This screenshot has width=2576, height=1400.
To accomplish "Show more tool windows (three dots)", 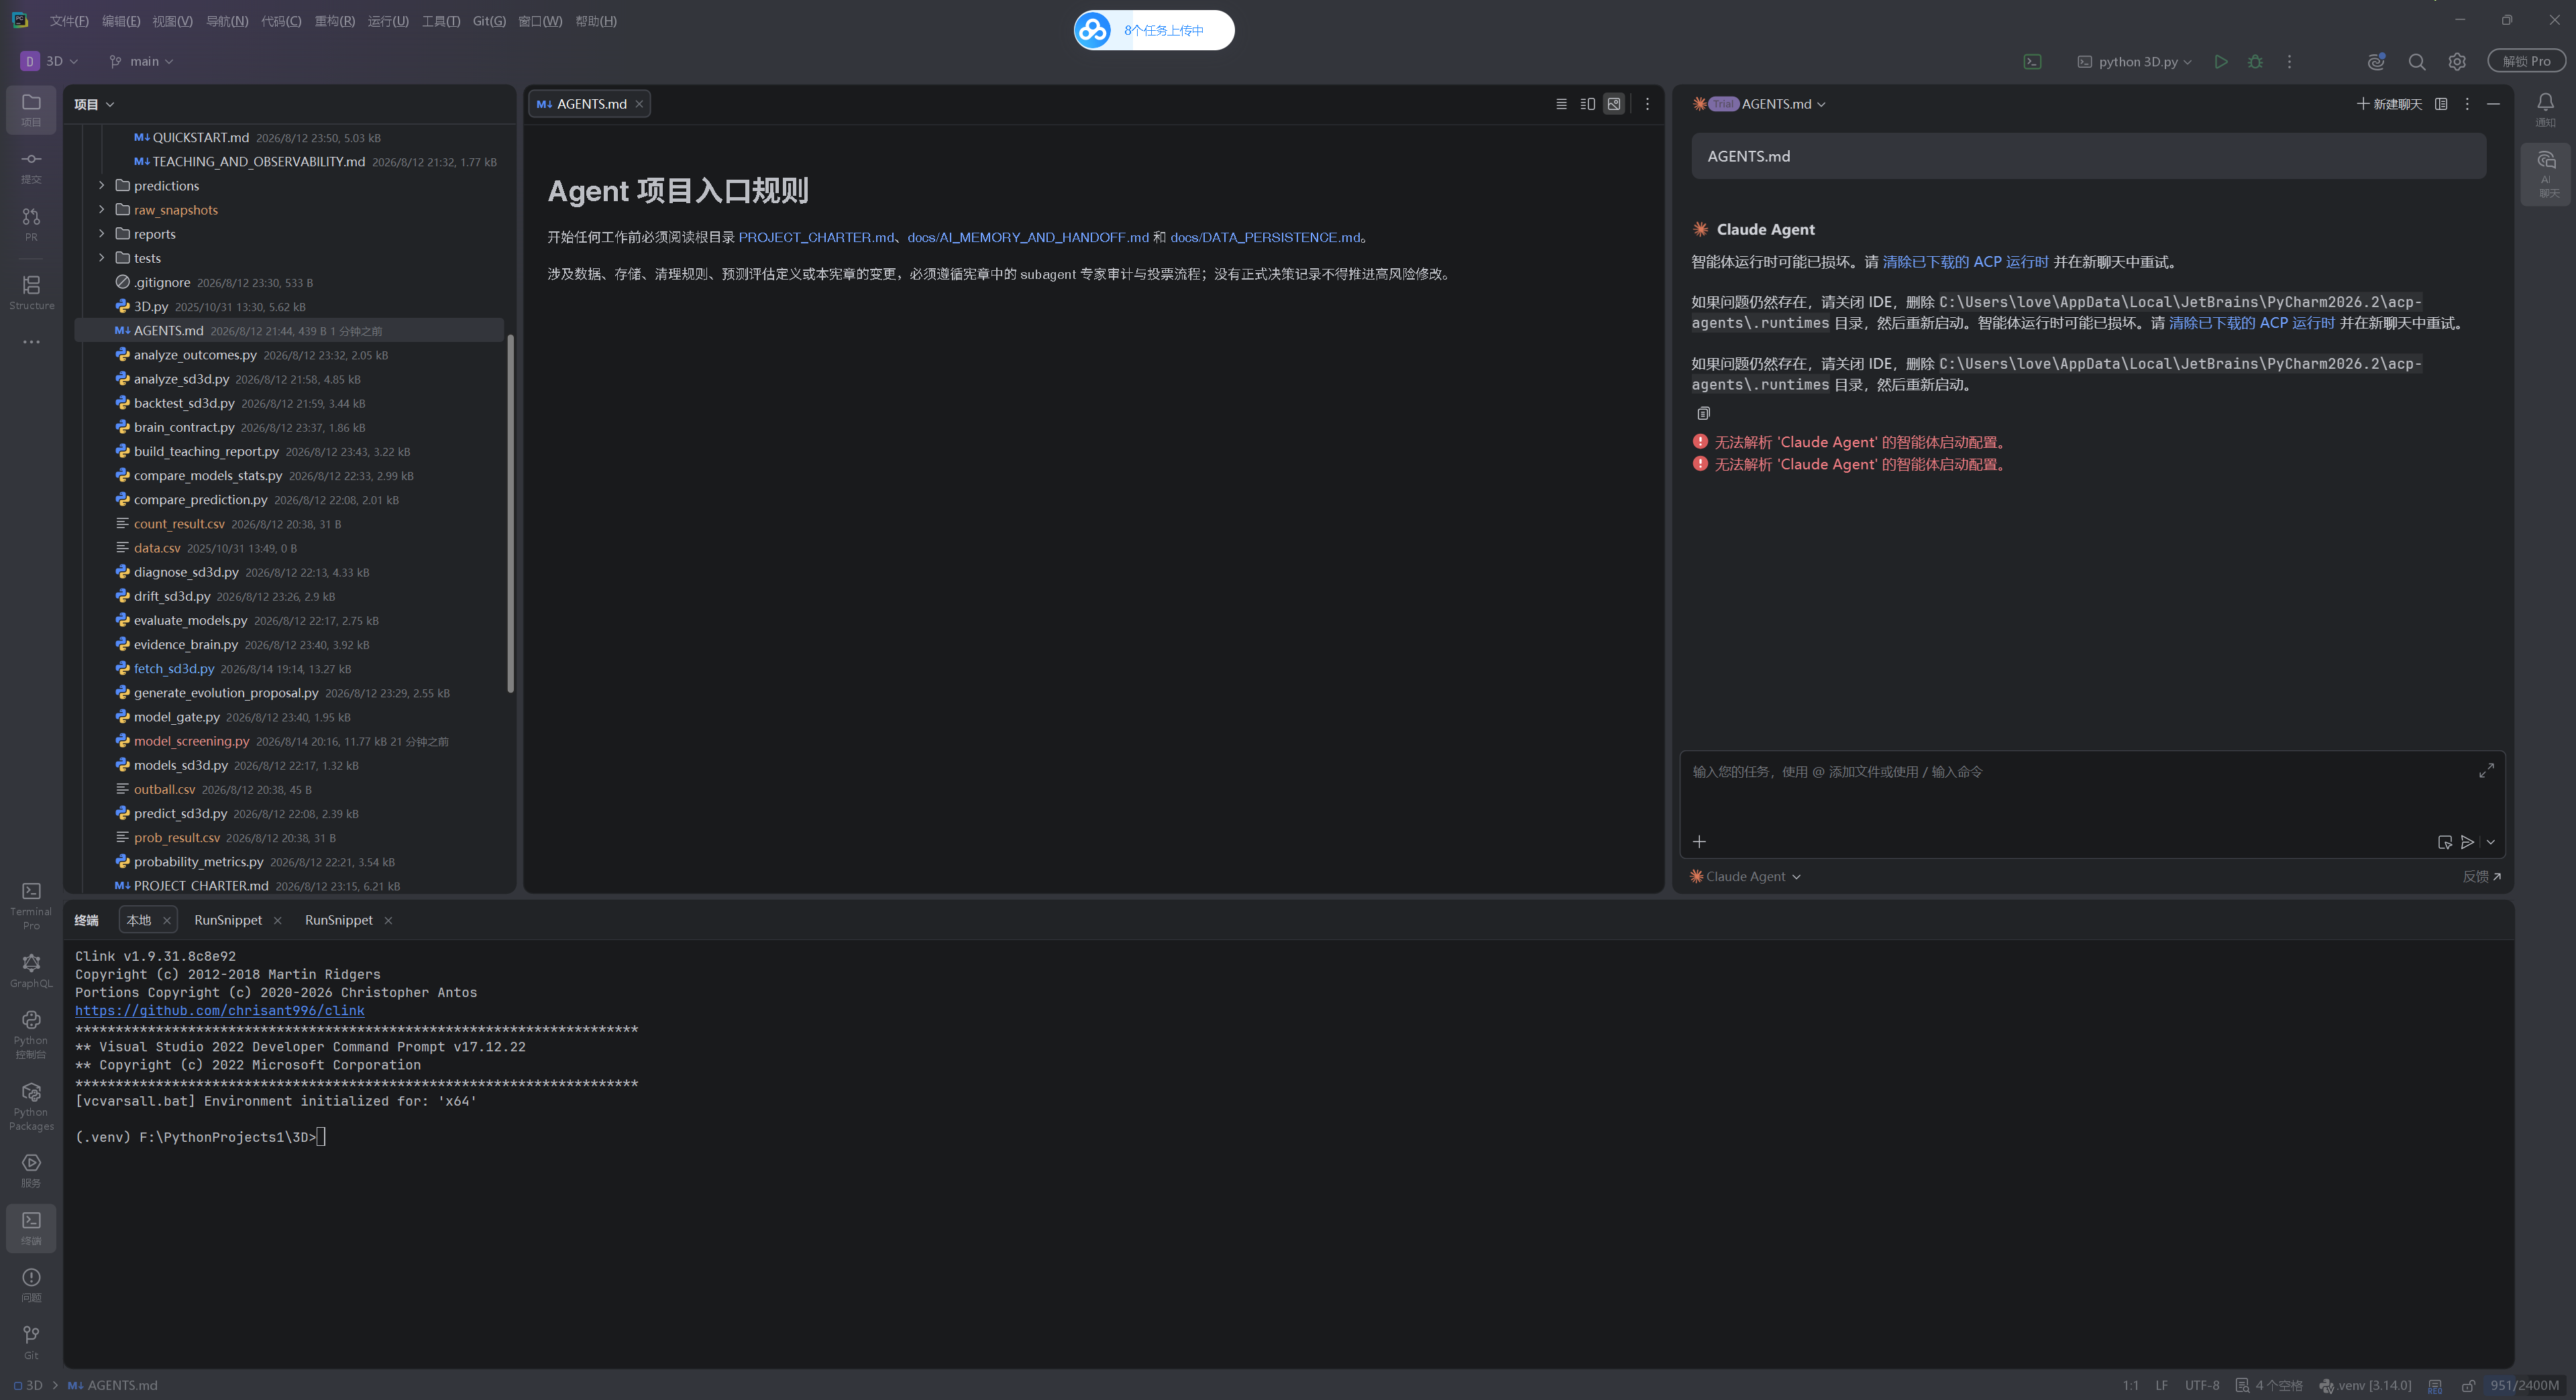I will point(31,342).
